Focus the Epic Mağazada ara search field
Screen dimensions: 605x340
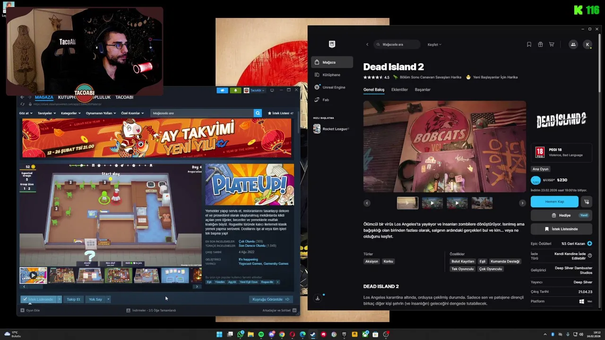pyautogui.click(x=397, y=44)
